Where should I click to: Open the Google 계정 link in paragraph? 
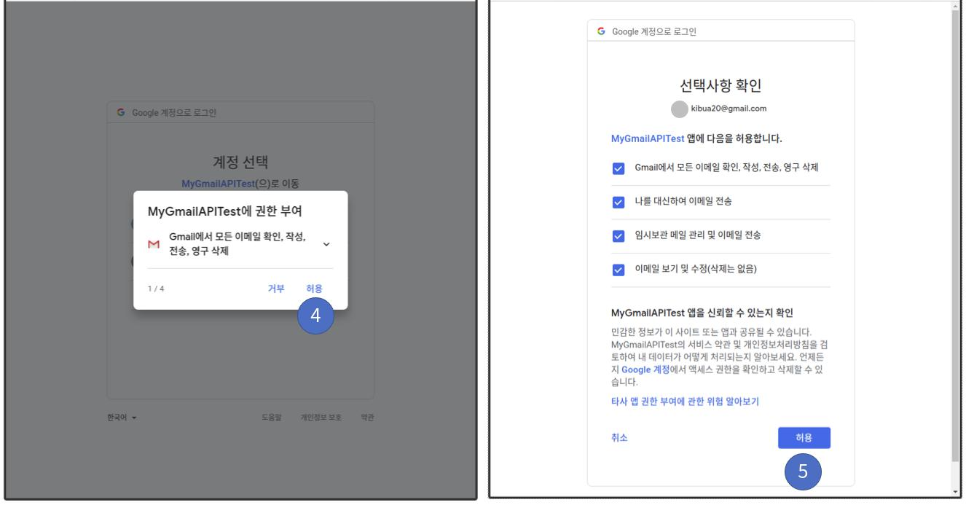tap(645, 370)
